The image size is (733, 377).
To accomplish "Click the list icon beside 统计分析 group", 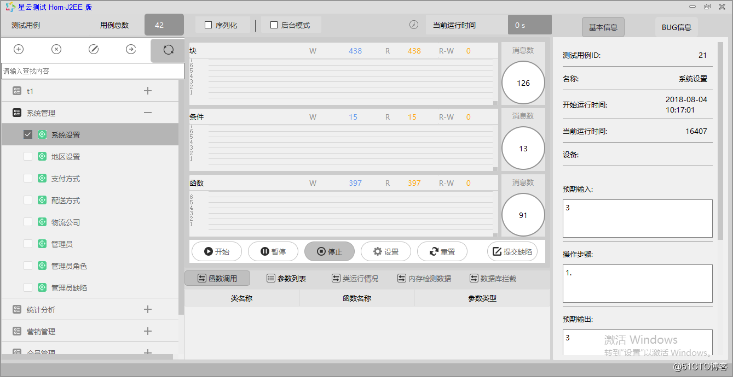I will tap(17, 310).
